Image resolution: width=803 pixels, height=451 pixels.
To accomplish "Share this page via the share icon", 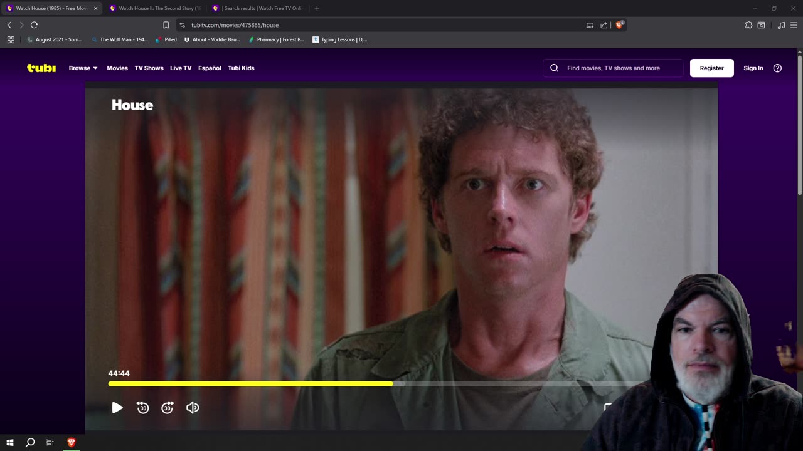I will click(x=604, y=25).
